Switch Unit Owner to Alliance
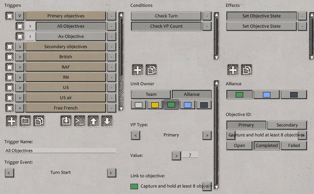 192,94
